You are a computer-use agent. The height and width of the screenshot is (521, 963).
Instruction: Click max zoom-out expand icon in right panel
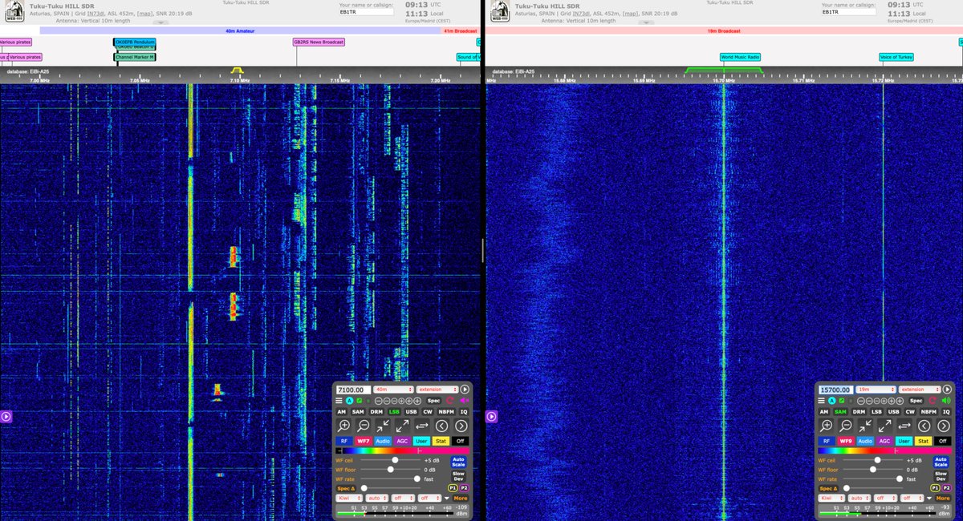pyautogui.click(x=884, y=426)
